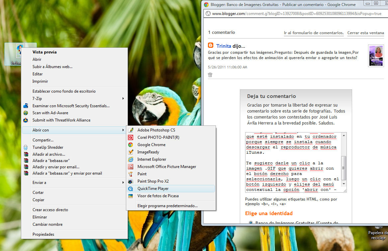
Task: Open the Trinita profile link
Action: [224, 46]
